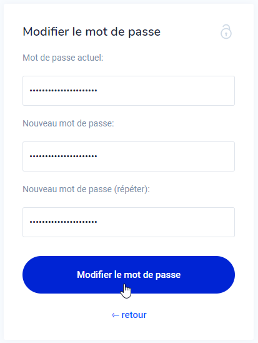
Task: Click the "Modifier le mot de passe" heading
Action: pos(92,32)
